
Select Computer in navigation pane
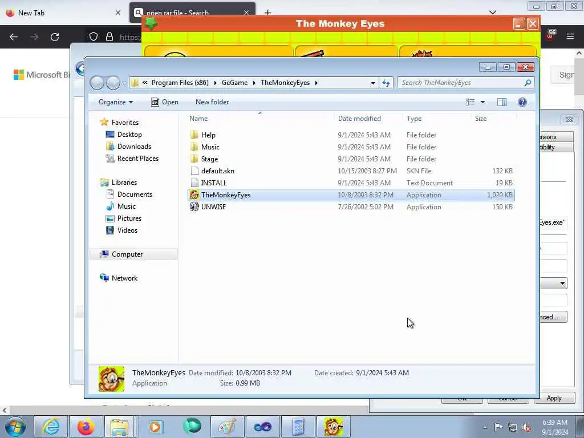127,254
